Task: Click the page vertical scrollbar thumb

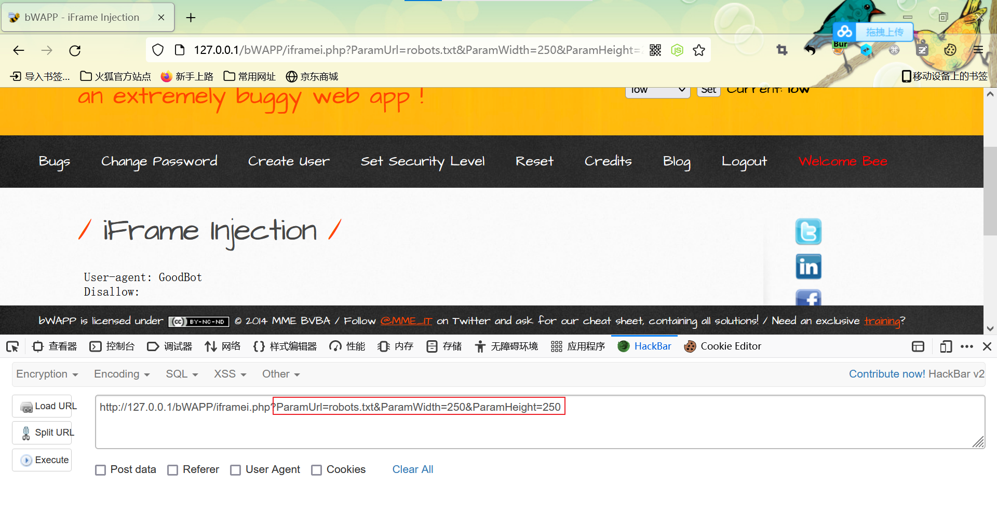Action: (990, 190)
